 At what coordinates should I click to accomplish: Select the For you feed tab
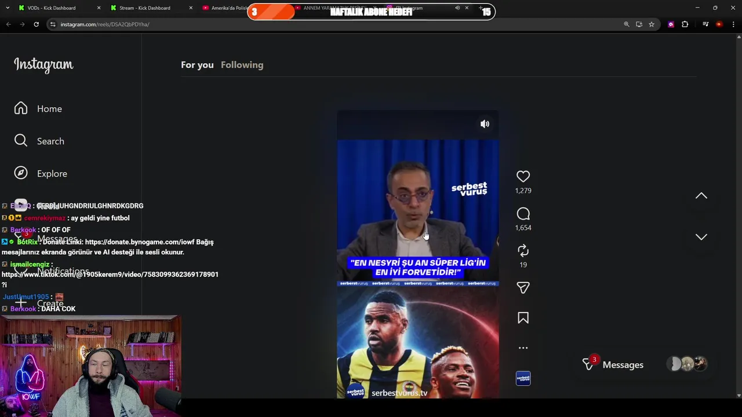[197, 65]
